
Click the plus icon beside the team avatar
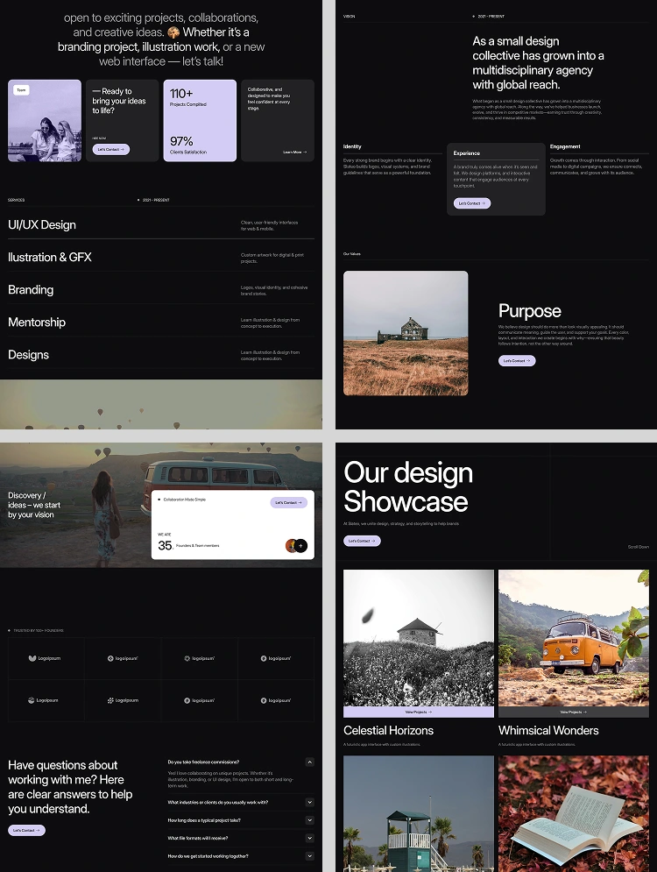click(300, 546)
